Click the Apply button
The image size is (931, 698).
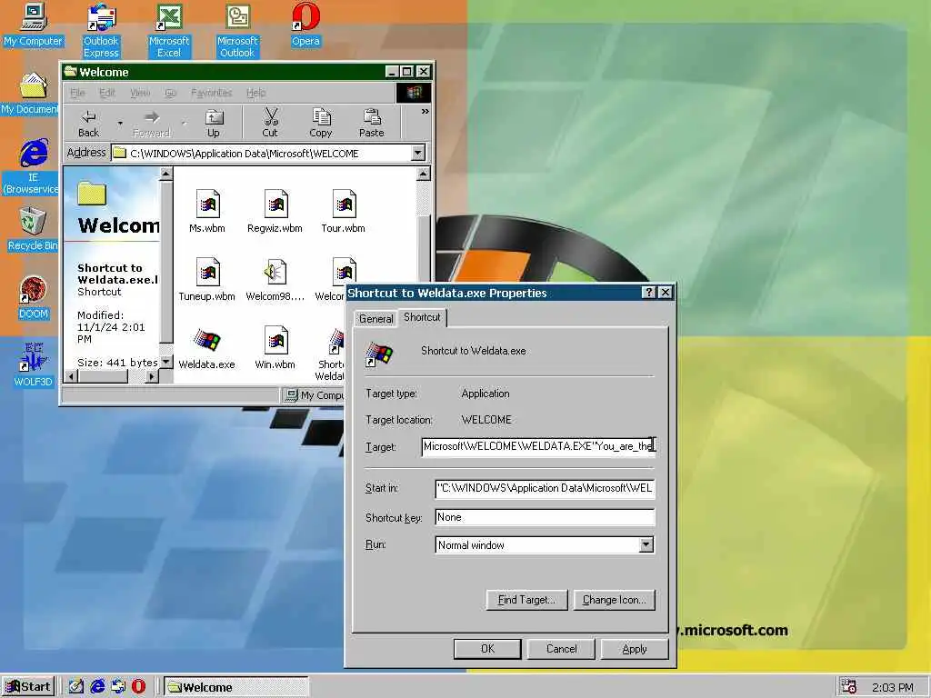[634, 649]
